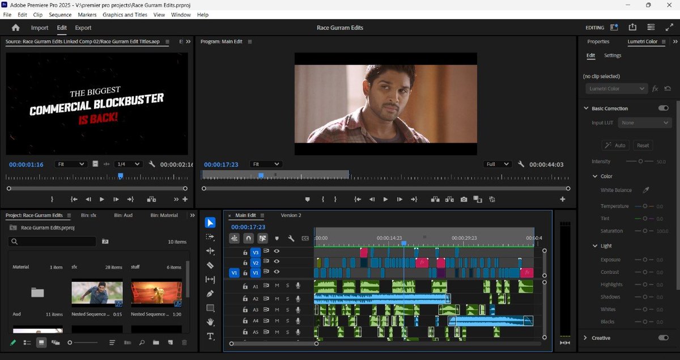Open the Bin: sfx tab
680x360 pixels.
pos(89,215)
